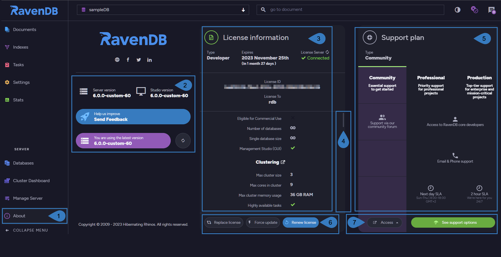Viewport: 501px width, 257px height.
Task: Click the Email & Phone support icon
Action: point(455,156)
